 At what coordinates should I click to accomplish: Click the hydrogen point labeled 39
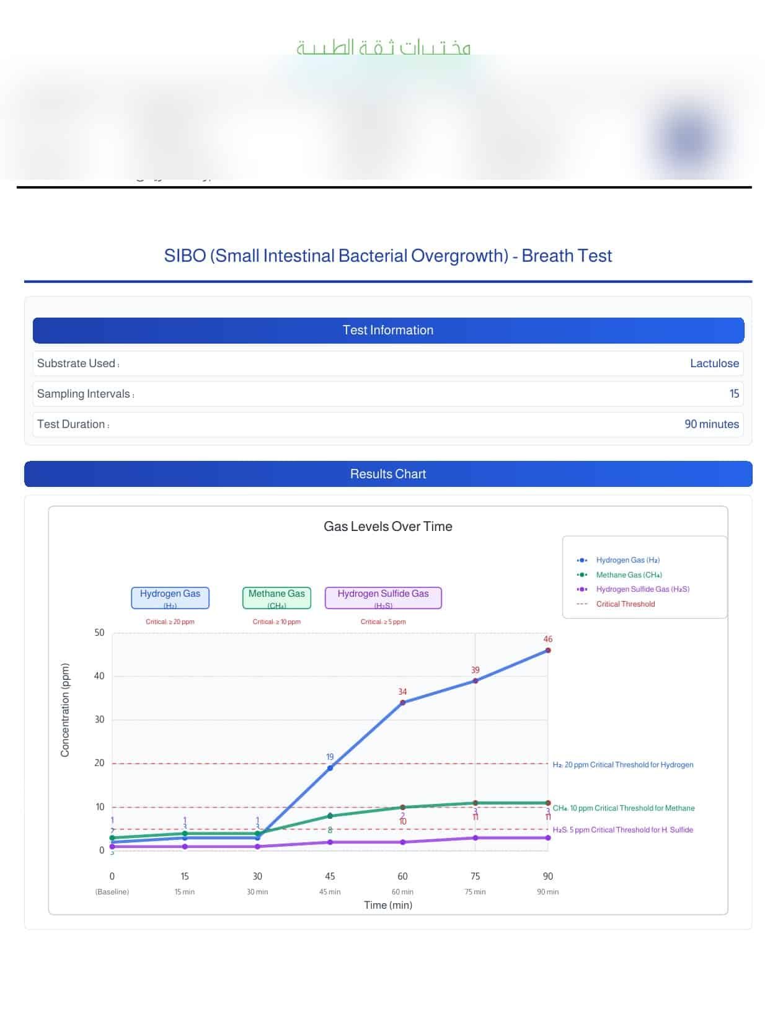click(475, 681)
